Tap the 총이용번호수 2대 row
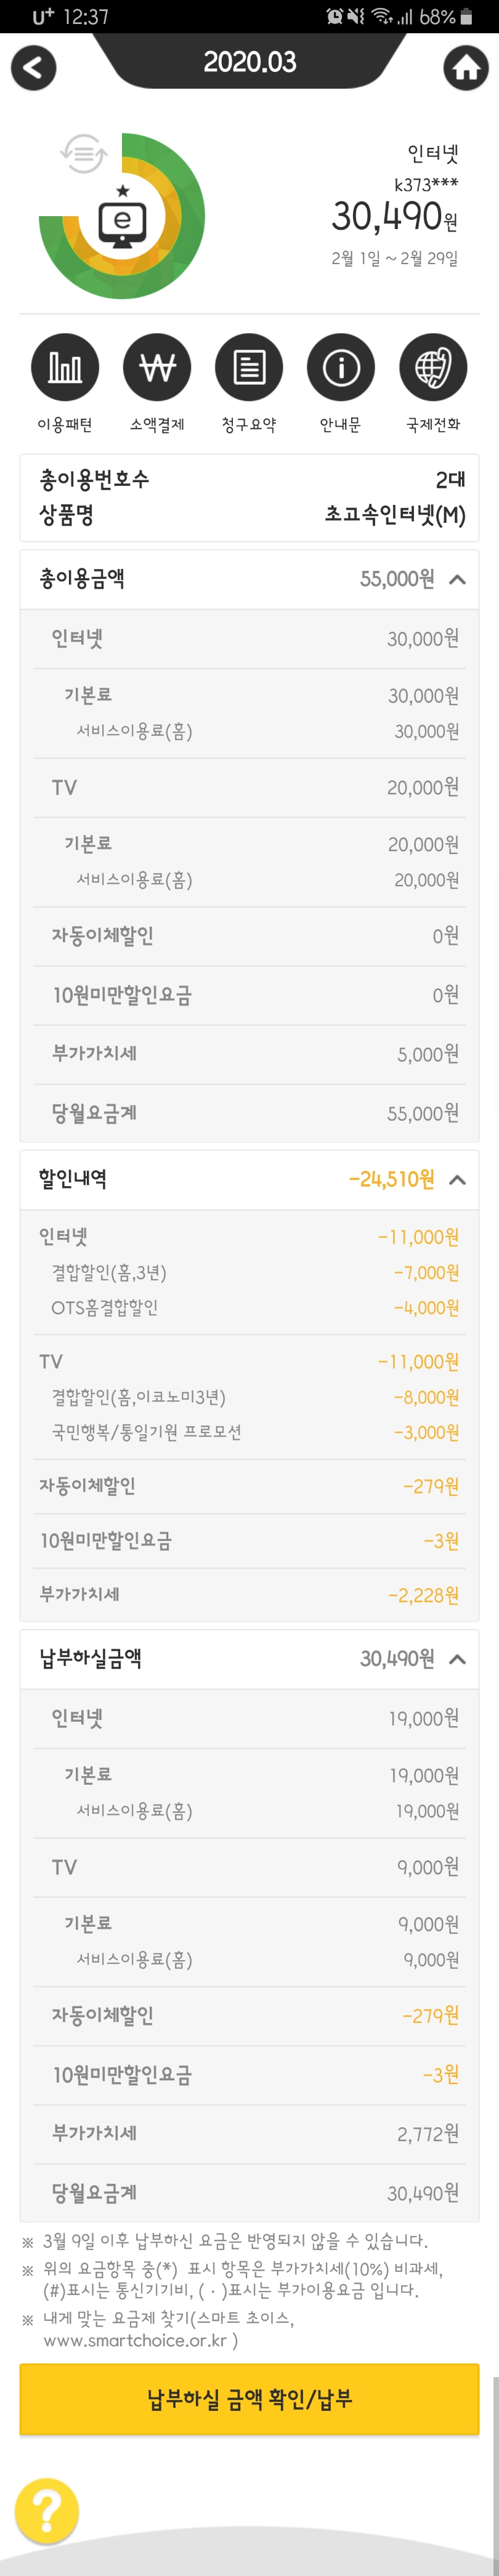 click(x=249, y=479)
